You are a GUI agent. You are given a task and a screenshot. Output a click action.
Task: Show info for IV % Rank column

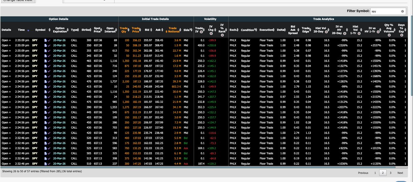pyautogui.click(x=222, y=35)
